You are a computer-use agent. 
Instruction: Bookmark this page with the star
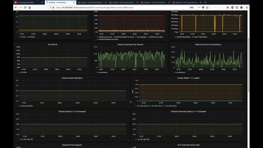click(x=207, y=7)
